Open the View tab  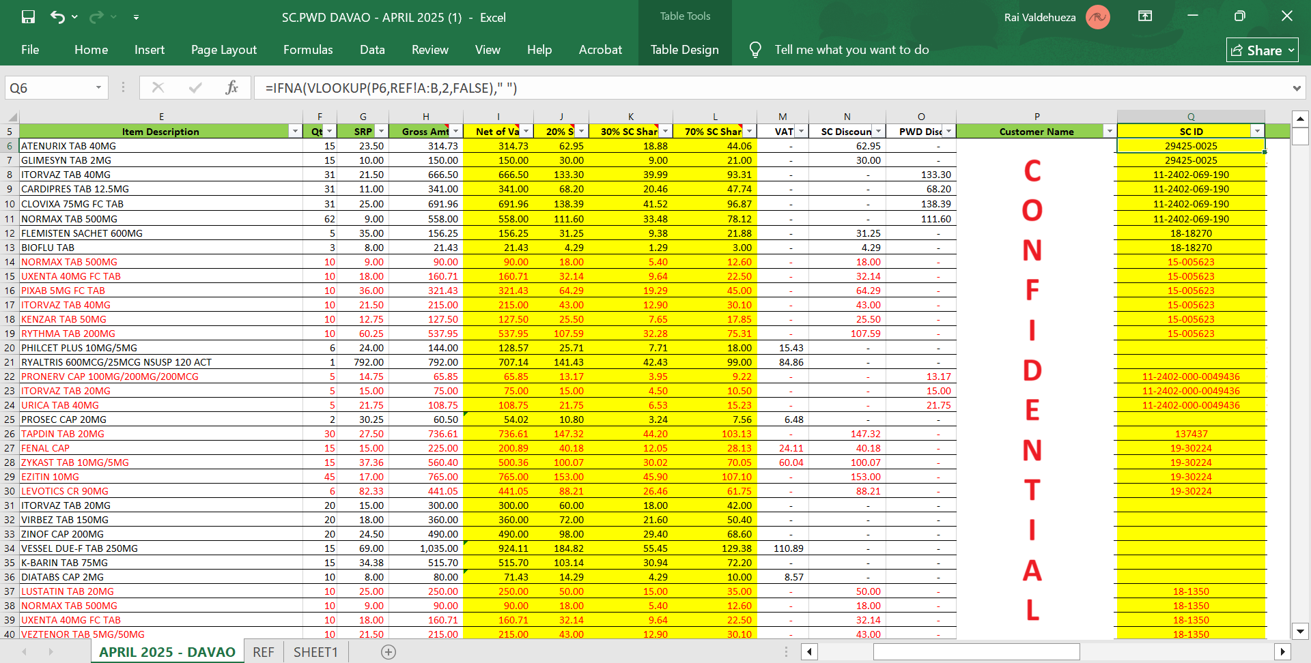coord(488,50)
